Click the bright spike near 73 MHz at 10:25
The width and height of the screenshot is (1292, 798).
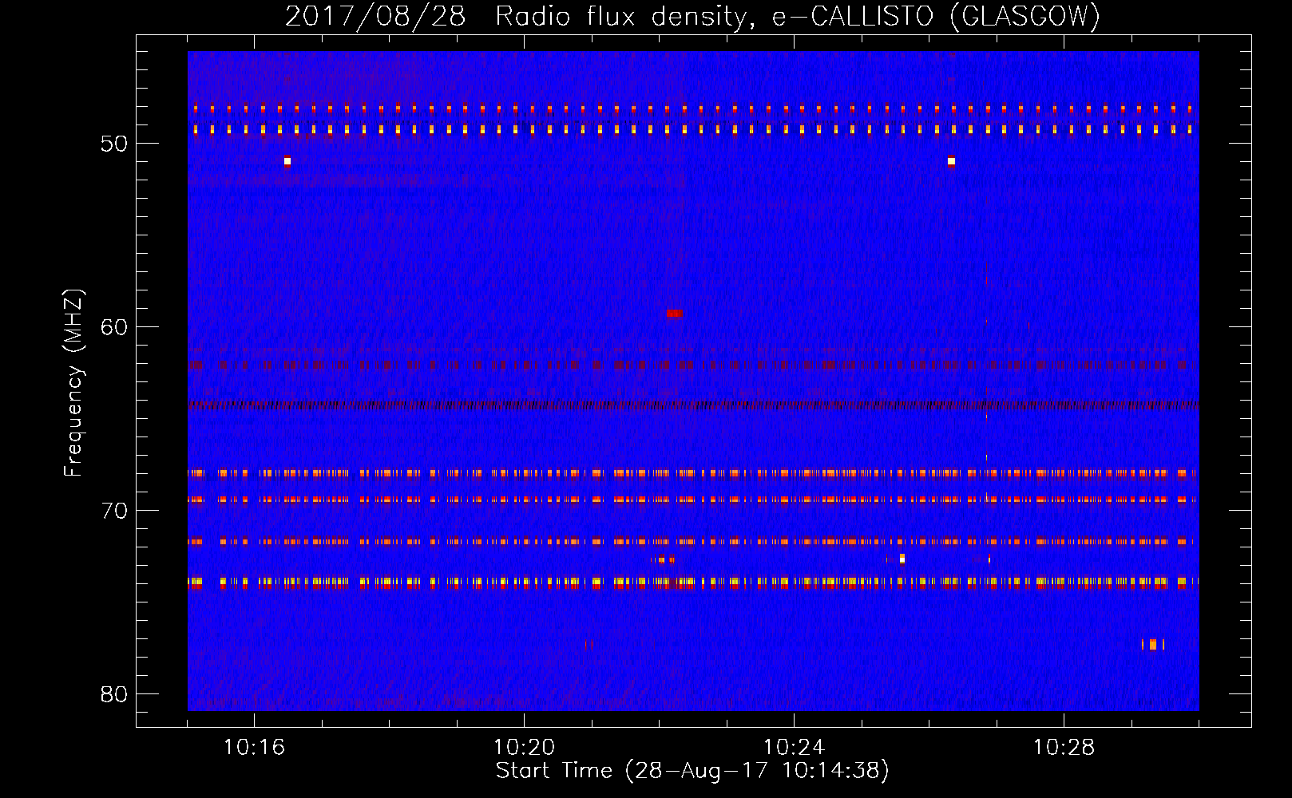[902, 559]
